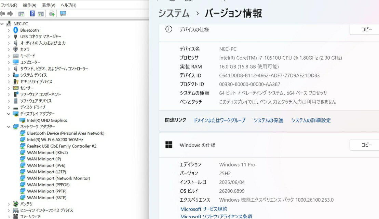Expand the バッテリ category

click(9, 204)
